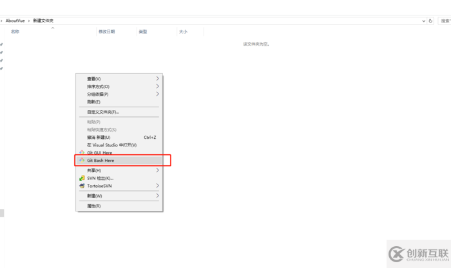Click the AboutVue breadcrumb in address bar
Image resolution: width=451 pixels, height=268 pixels.
click(15, 21)
